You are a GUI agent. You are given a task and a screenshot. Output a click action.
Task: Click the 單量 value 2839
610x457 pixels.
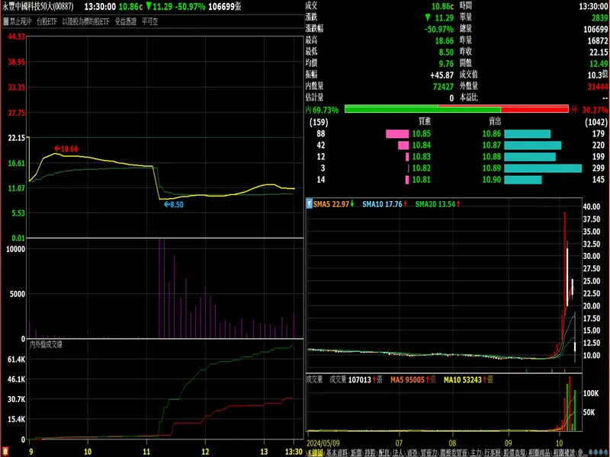(x=599, y=18)
